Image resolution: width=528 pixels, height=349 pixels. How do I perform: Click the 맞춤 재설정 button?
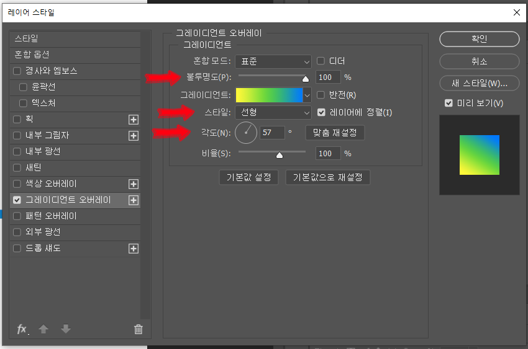click(335, 133)
